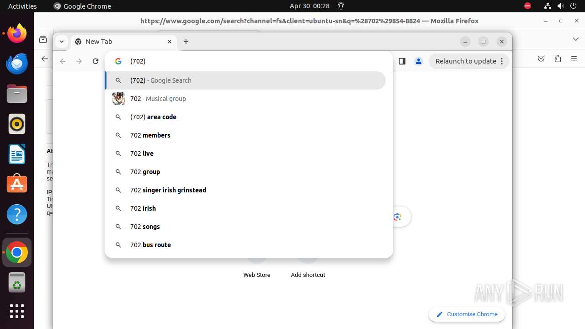Click Google Lens image search icon
This screenshot has width=585, height=329.
397,217
